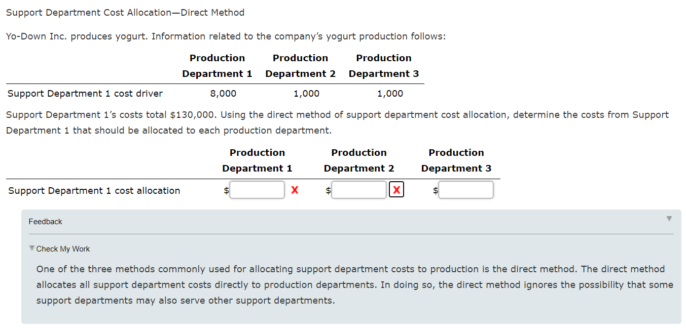Viewport: 686px width, 334px height.
Task: Collapse the Check My Work disclosure triangle
Action: tap(32, 248)
